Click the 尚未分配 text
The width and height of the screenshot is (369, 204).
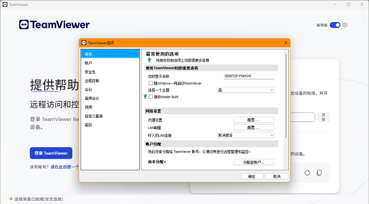pos(157,162)
